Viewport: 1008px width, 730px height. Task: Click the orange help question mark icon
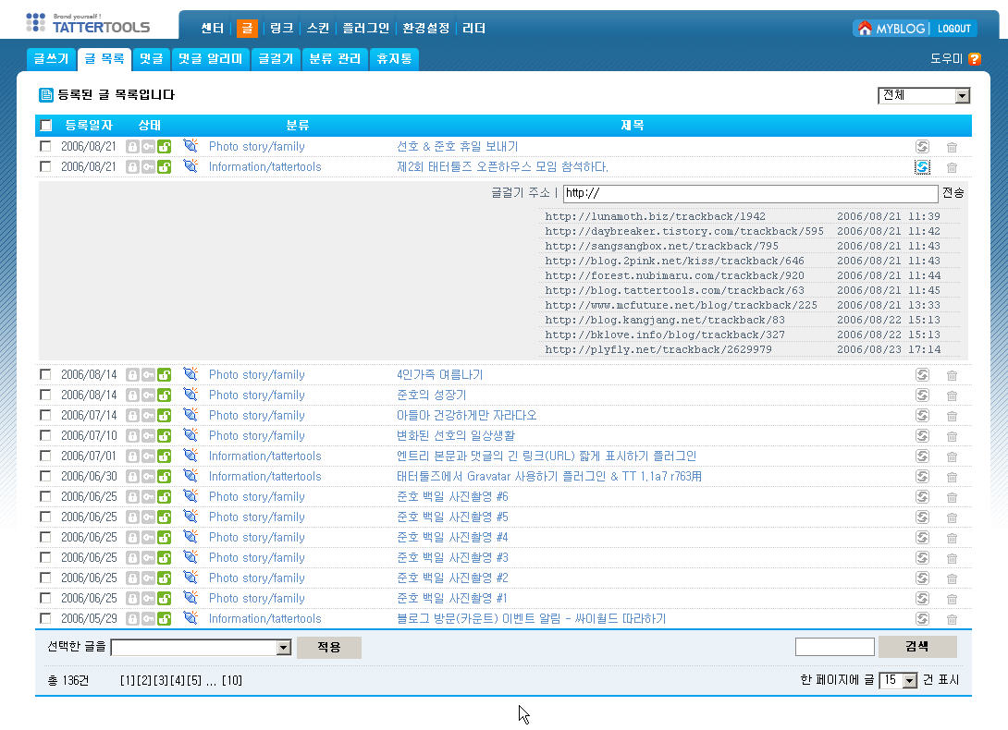coord(974,59)
